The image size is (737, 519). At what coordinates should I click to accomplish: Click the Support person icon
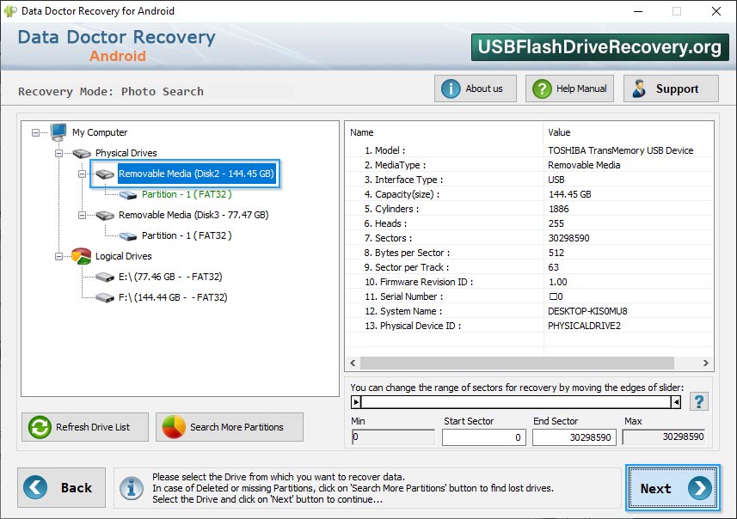tap(639, 89)
